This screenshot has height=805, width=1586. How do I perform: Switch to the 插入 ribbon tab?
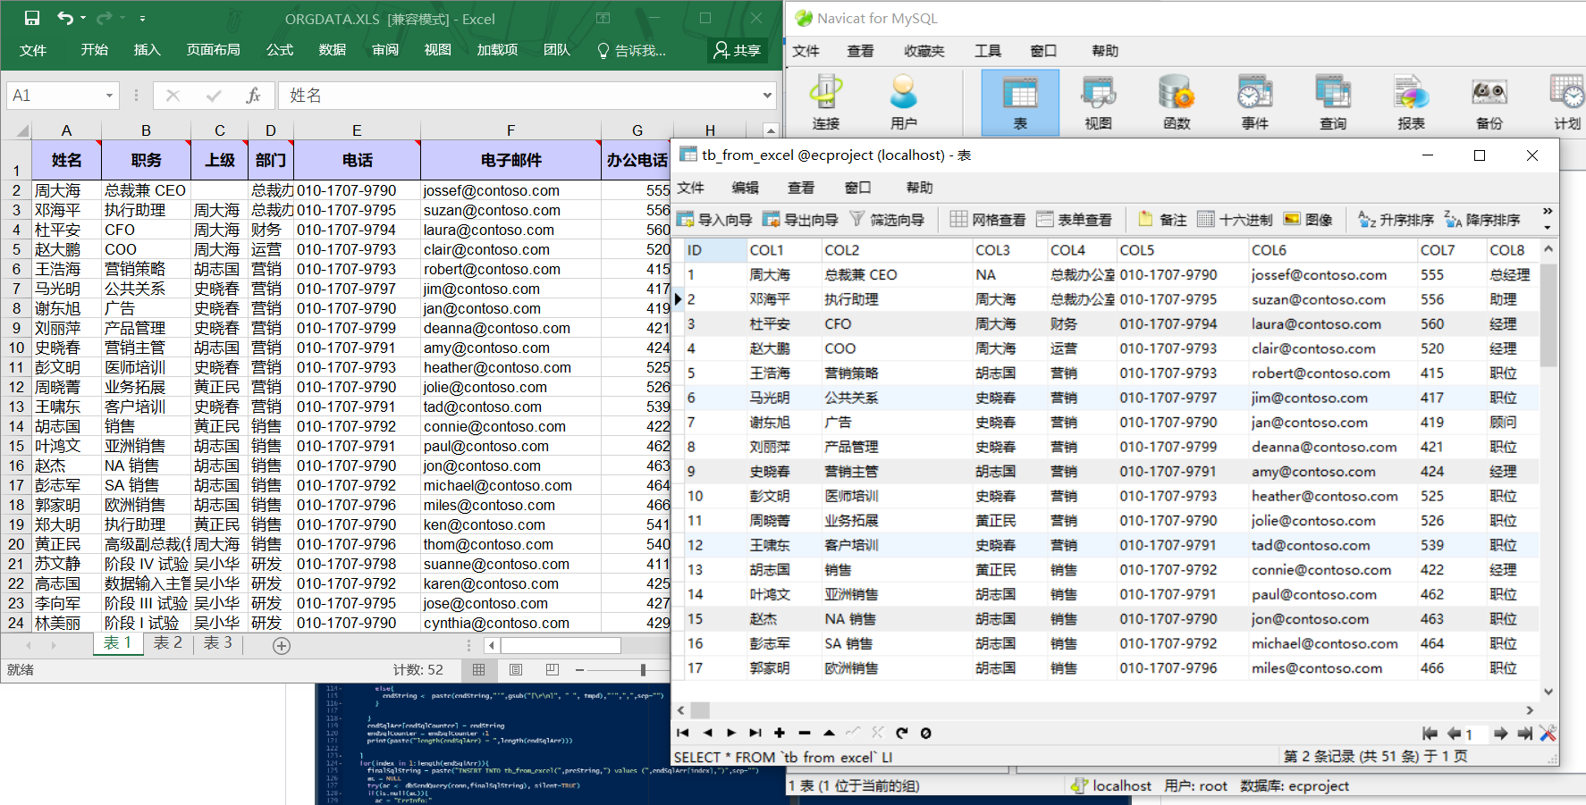[147, 50]
